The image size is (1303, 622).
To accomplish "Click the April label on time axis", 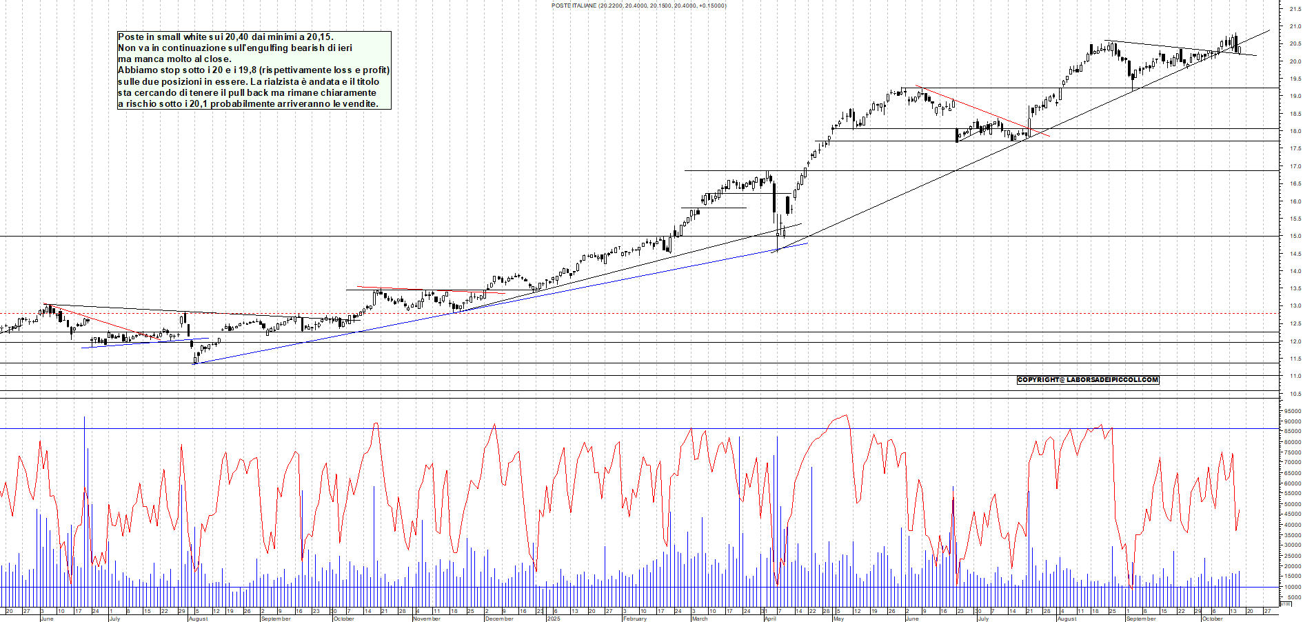I will 769,619.
